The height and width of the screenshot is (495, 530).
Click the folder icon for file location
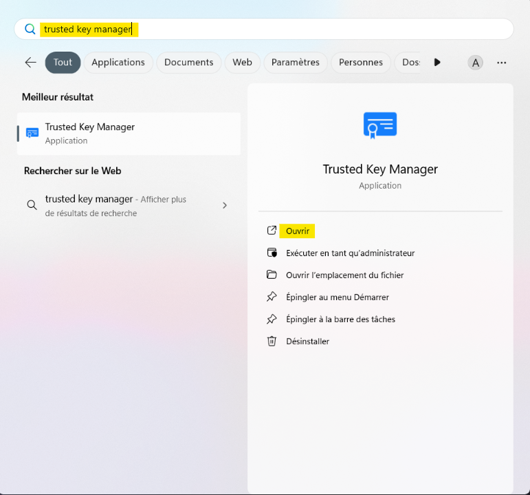272,275
